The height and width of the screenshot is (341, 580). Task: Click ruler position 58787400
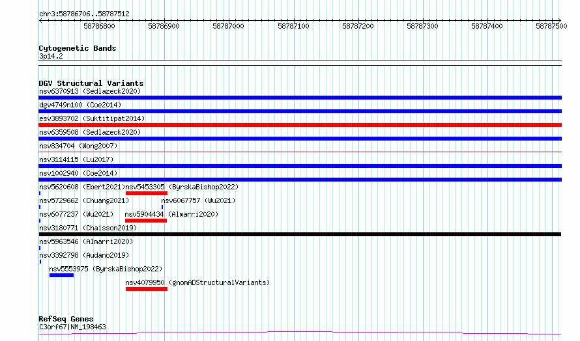tap(487, 26)
